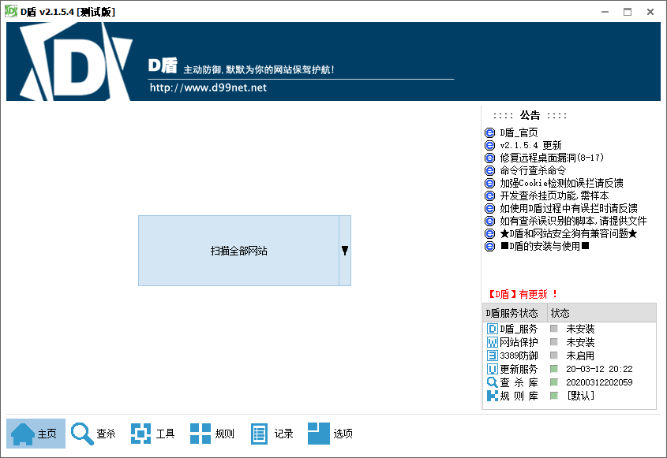Open the v2.1.5.4 更新 announcement link
The image size is (667, 458).
pos(530,145)
